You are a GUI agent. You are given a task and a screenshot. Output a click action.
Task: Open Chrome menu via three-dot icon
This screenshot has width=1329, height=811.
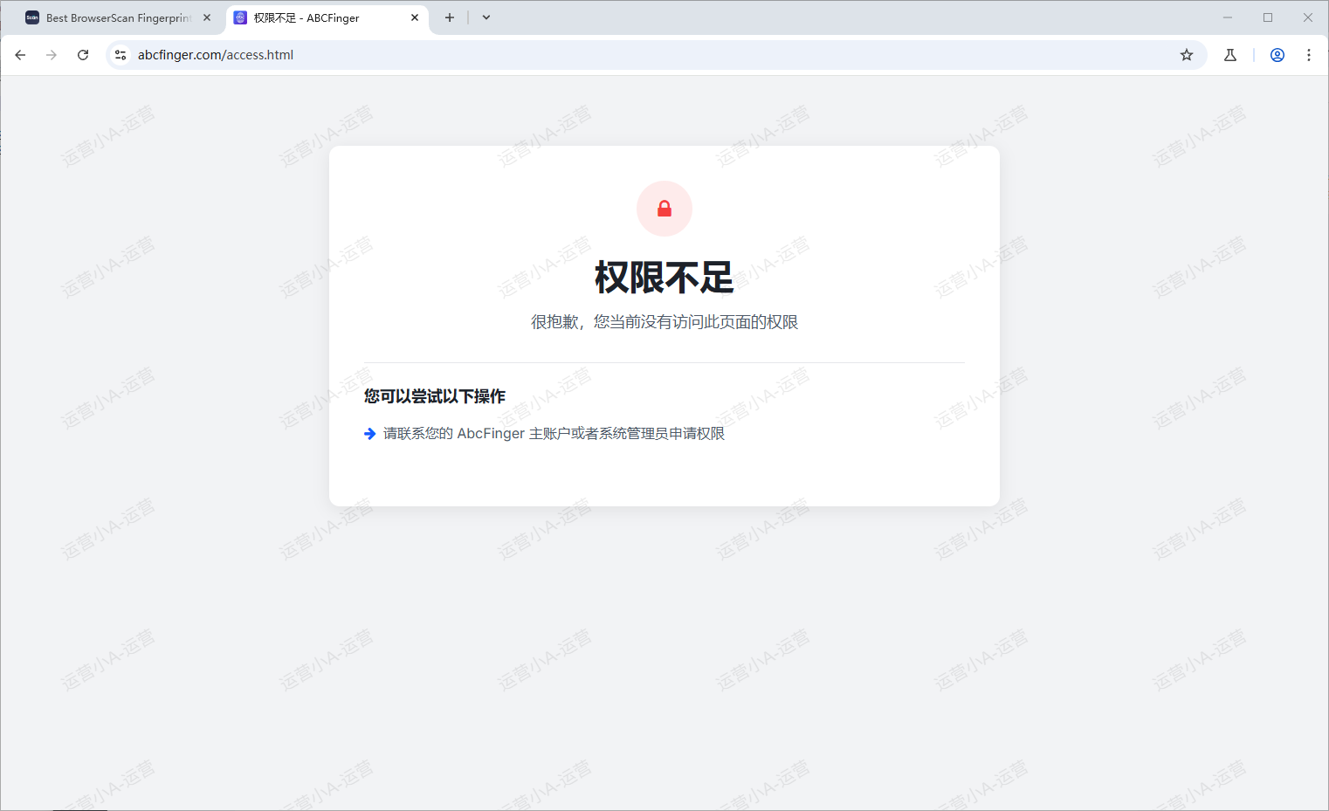pyautogui.click(x=1308, y=54)
